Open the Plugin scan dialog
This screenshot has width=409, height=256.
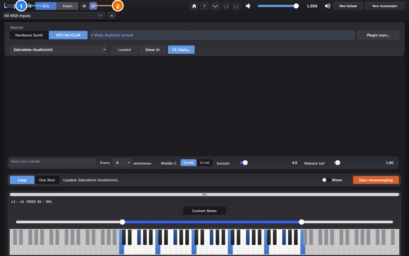[x=378, y=35]
